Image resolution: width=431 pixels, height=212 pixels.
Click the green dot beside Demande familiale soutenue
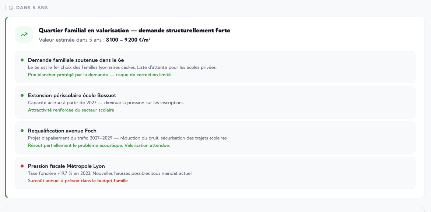coord(22,60)
